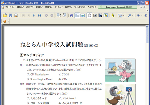Go back to the previous view

click(46, 15)
